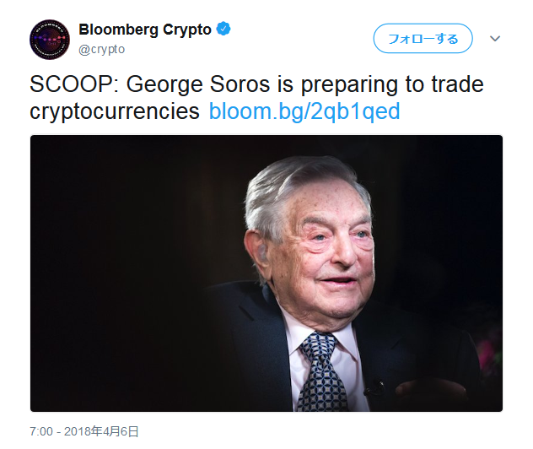Select the circular Bloomberg logo icon
The image size is (533, 449).
coord(50,40)
